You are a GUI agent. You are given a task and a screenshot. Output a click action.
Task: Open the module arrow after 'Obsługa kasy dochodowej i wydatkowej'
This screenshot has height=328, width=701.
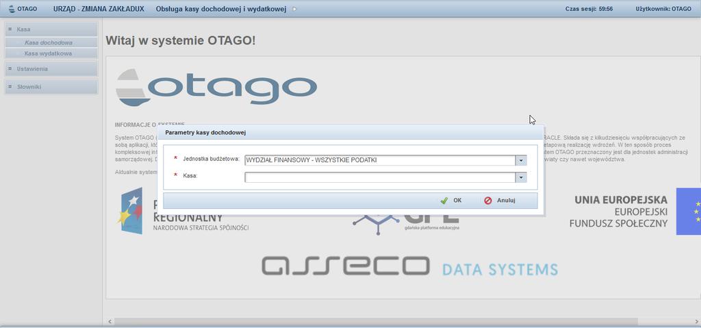(294, 9)
